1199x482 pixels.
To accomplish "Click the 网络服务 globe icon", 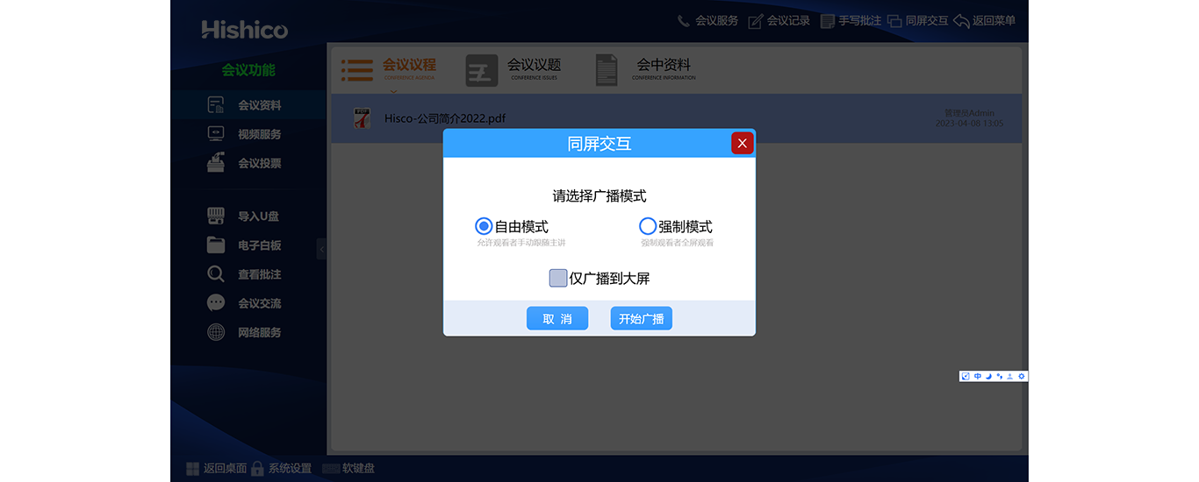I will pyautogui.click(x=216, y=332).
